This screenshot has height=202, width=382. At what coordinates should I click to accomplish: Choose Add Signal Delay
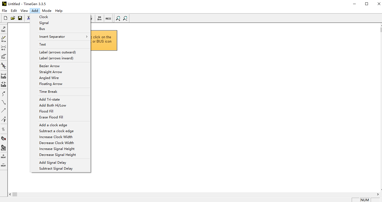pyautogui.click(x=60, y=163)
